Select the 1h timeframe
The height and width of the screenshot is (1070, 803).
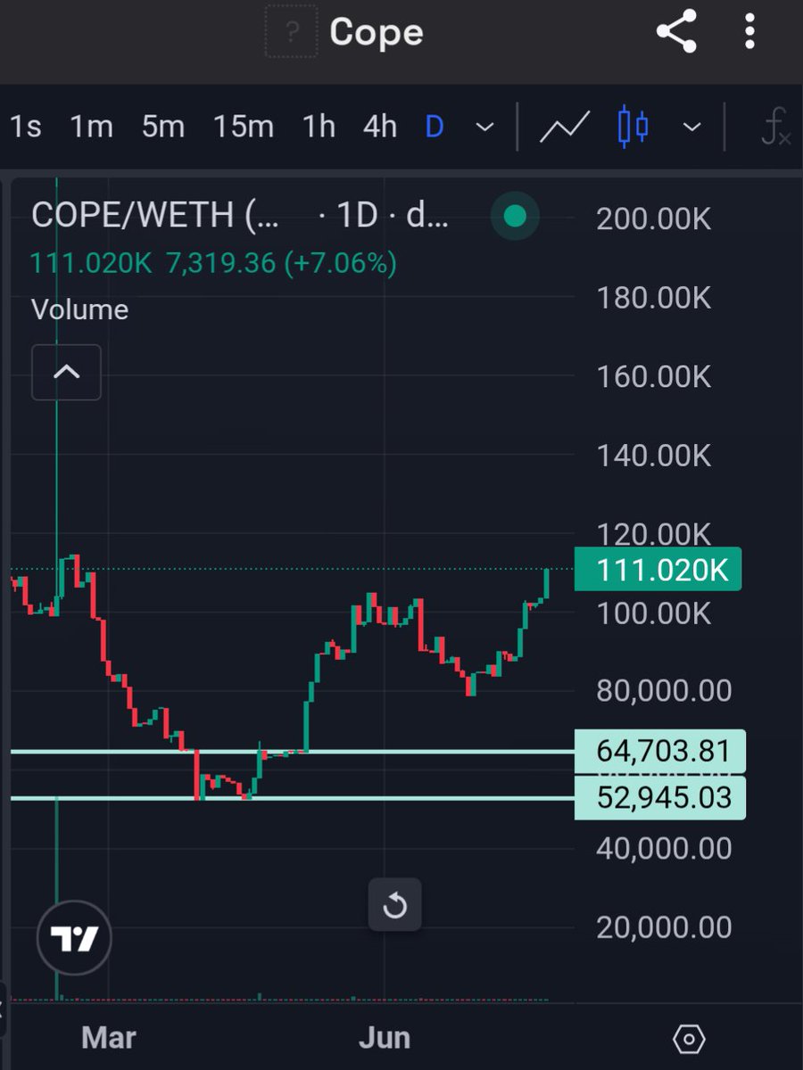click(x=318, y=127)
